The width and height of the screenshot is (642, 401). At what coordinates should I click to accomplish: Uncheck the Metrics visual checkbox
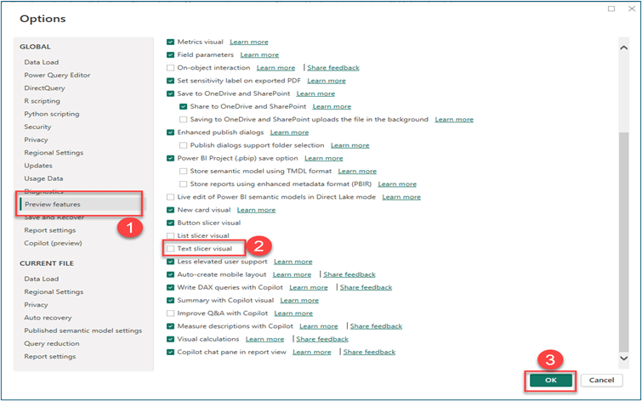click(171, 42)
